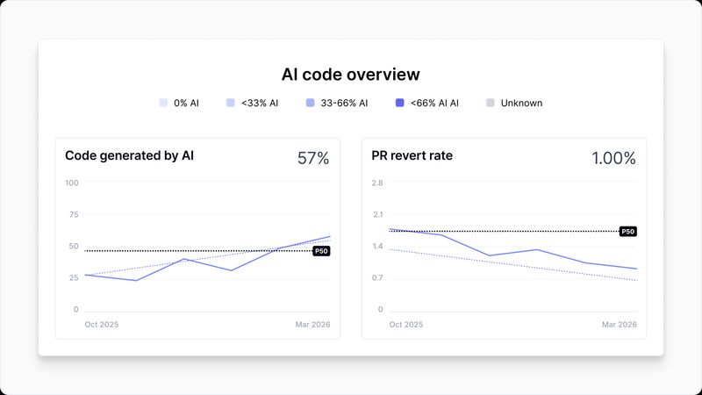Select Oct 2025 label under PR revert chart

406,324
